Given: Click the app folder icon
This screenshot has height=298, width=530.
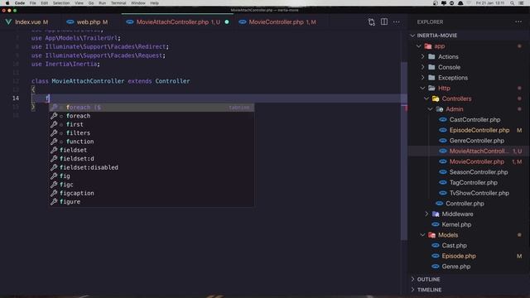Looking at the screenshot, I should (x=428, y=46).
